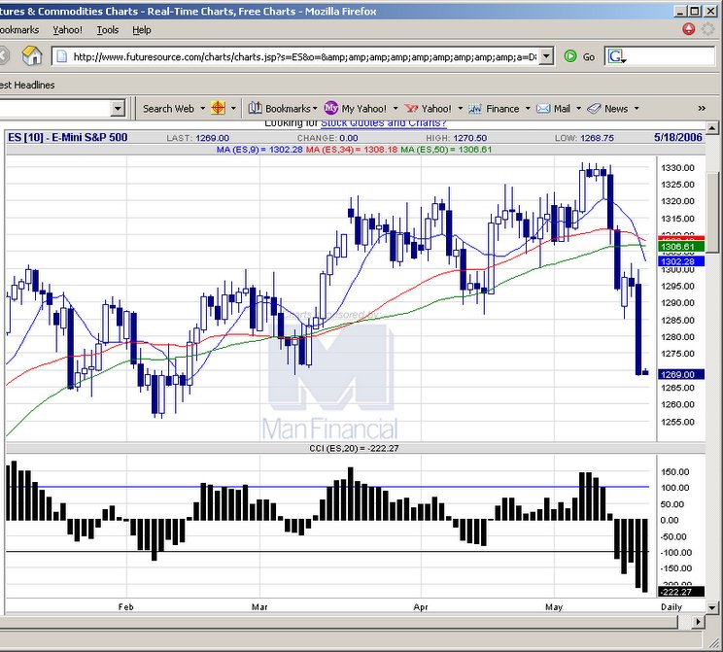Expand the Search Web dropdown arrow
Image resolution: width=723 pixels, height=652 pixels.
tap(202, 109)
